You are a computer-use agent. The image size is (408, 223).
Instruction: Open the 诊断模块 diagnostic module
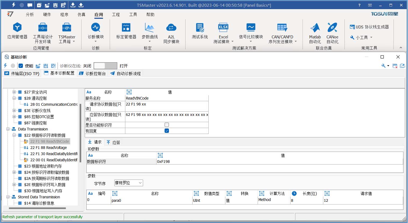point(95,32)
